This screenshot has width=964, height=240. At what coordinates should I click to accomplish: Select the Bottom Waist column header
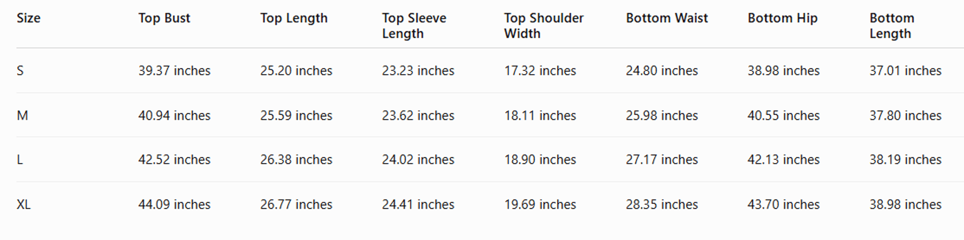point(667,18)
